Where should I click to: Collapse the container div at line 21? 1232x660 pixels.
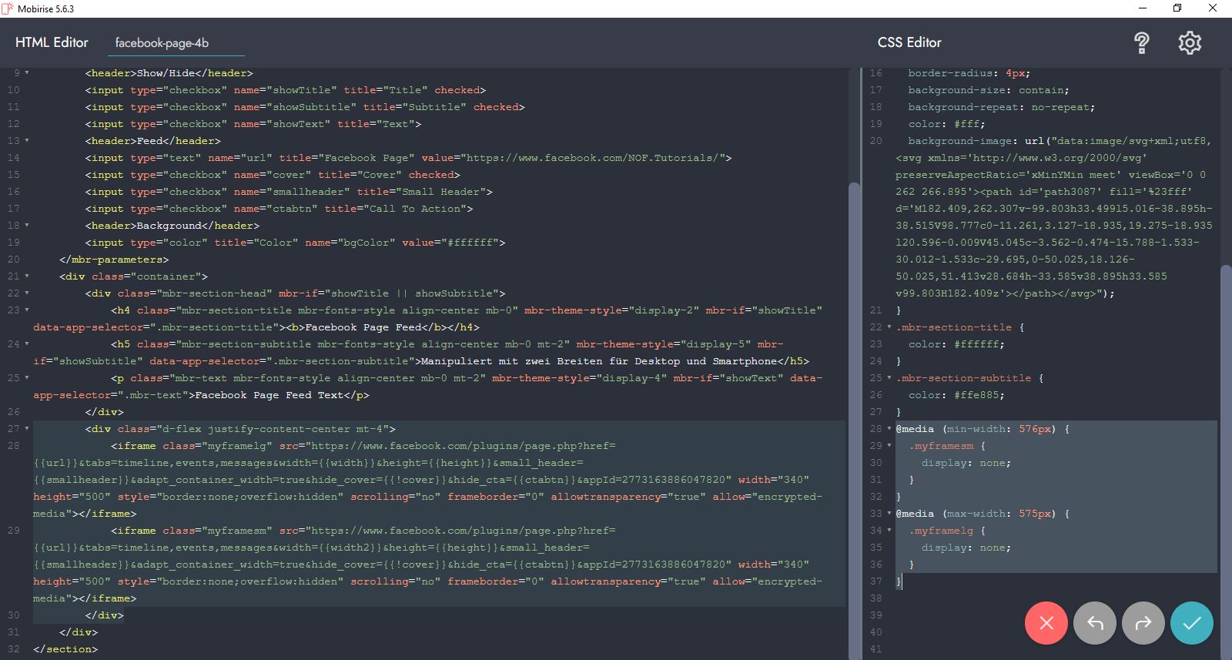click(27, 276)
